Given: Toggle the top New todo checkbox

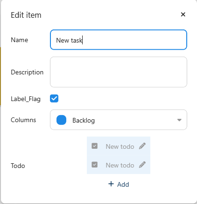Looking at the screenshot, I should coord(94,146).
